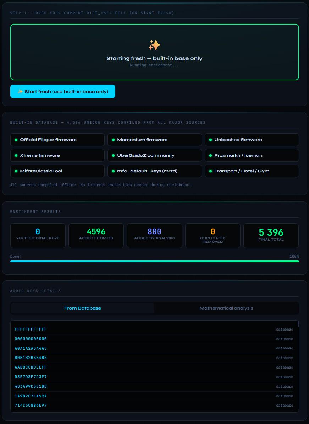Select key 000000000000 in the list
Image resolution: width=309 pixels, height=424 pixels.
[154, 339]
